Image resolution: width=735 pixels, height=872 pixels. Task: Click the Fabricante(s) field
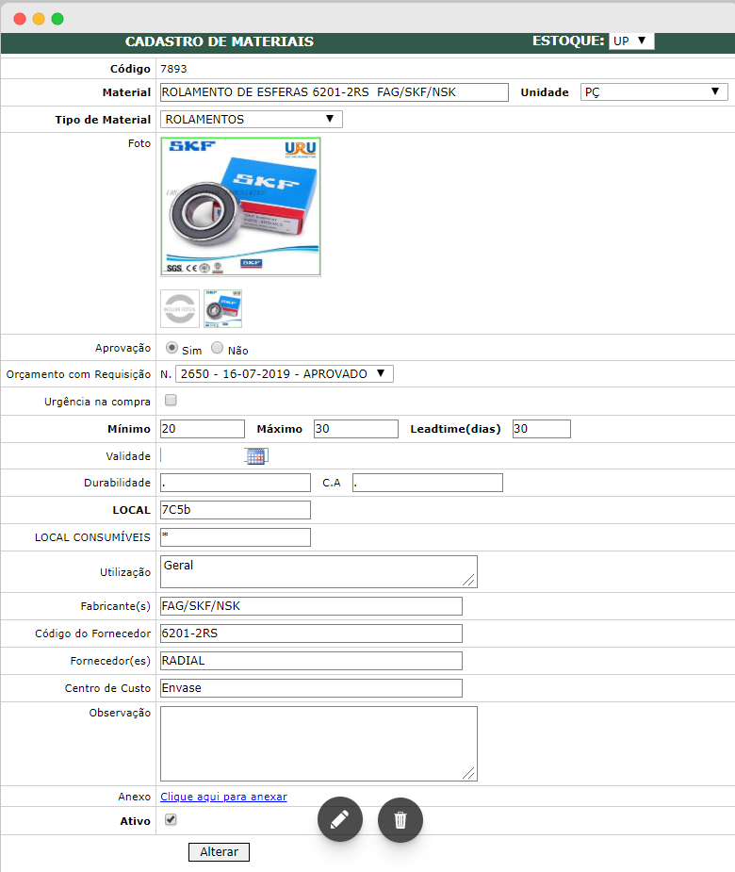311,606
